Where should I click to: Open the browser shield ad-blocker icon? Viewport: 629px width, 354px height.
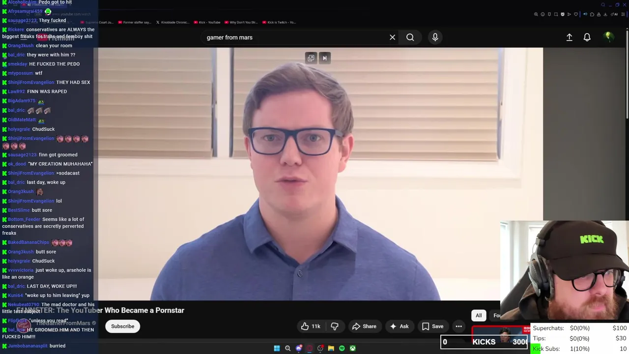(563, 14)
